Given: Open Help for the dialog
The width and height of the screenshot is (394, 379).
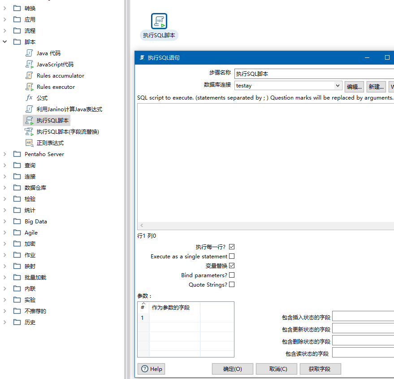Looking at the screenshot, I should tap(152, 369).
